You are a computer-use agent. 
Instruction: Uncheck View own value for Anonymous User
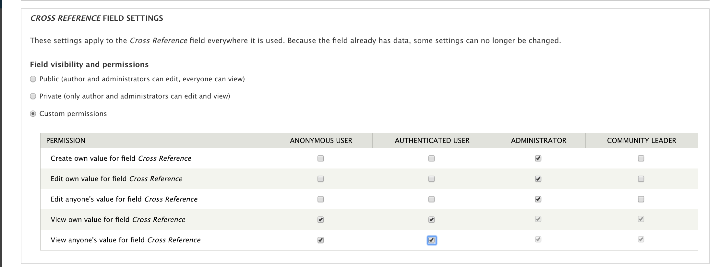(320, 220)
